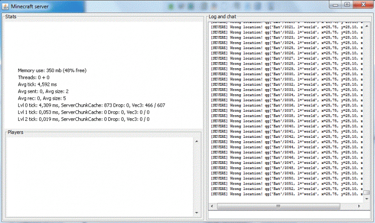Select the SEVERE log line for Bat/3030
Viewport: 375px width, 223px height.
[x=287, y=74]
